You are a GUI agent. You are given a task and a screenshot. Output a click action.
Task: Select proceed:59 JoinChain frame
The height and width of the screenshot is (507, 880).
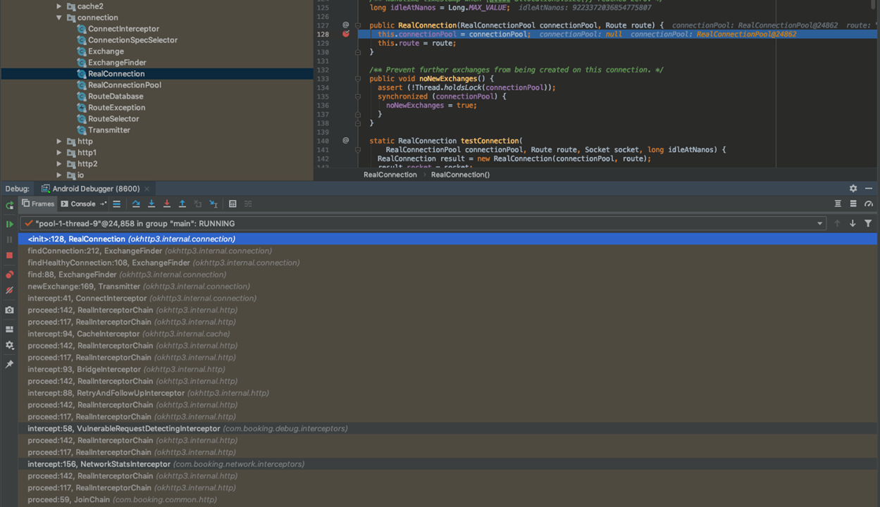pos(447,500)
